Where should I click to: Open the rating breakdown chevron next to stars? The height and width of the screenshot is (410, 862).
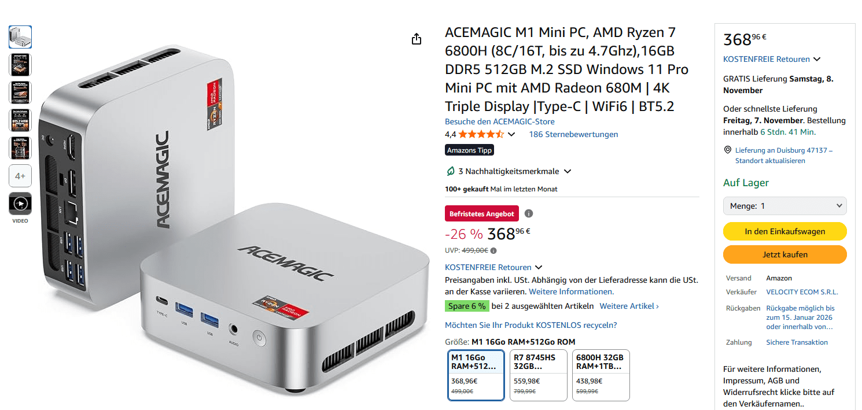511,134
